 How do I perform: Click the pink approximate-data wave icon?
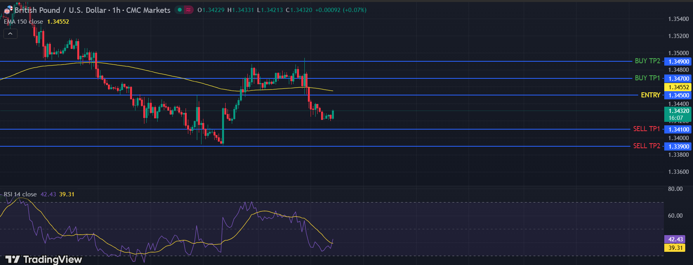tap(188, 10)
